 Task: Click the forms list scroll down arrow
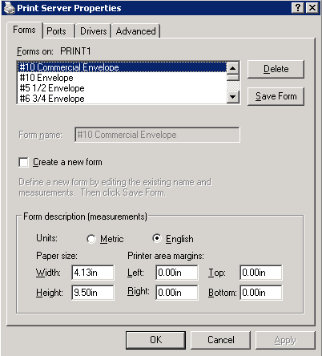click(x=233, y=97)
